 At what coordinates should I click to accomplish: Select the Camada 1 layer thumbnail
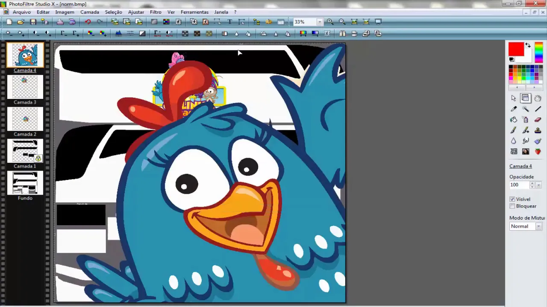tap(25, 151)
